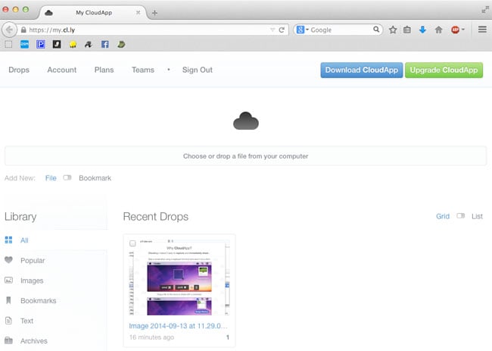Filter library by Images
The width and height of the screenshot is (492, 351).
[x=32, y=280]
